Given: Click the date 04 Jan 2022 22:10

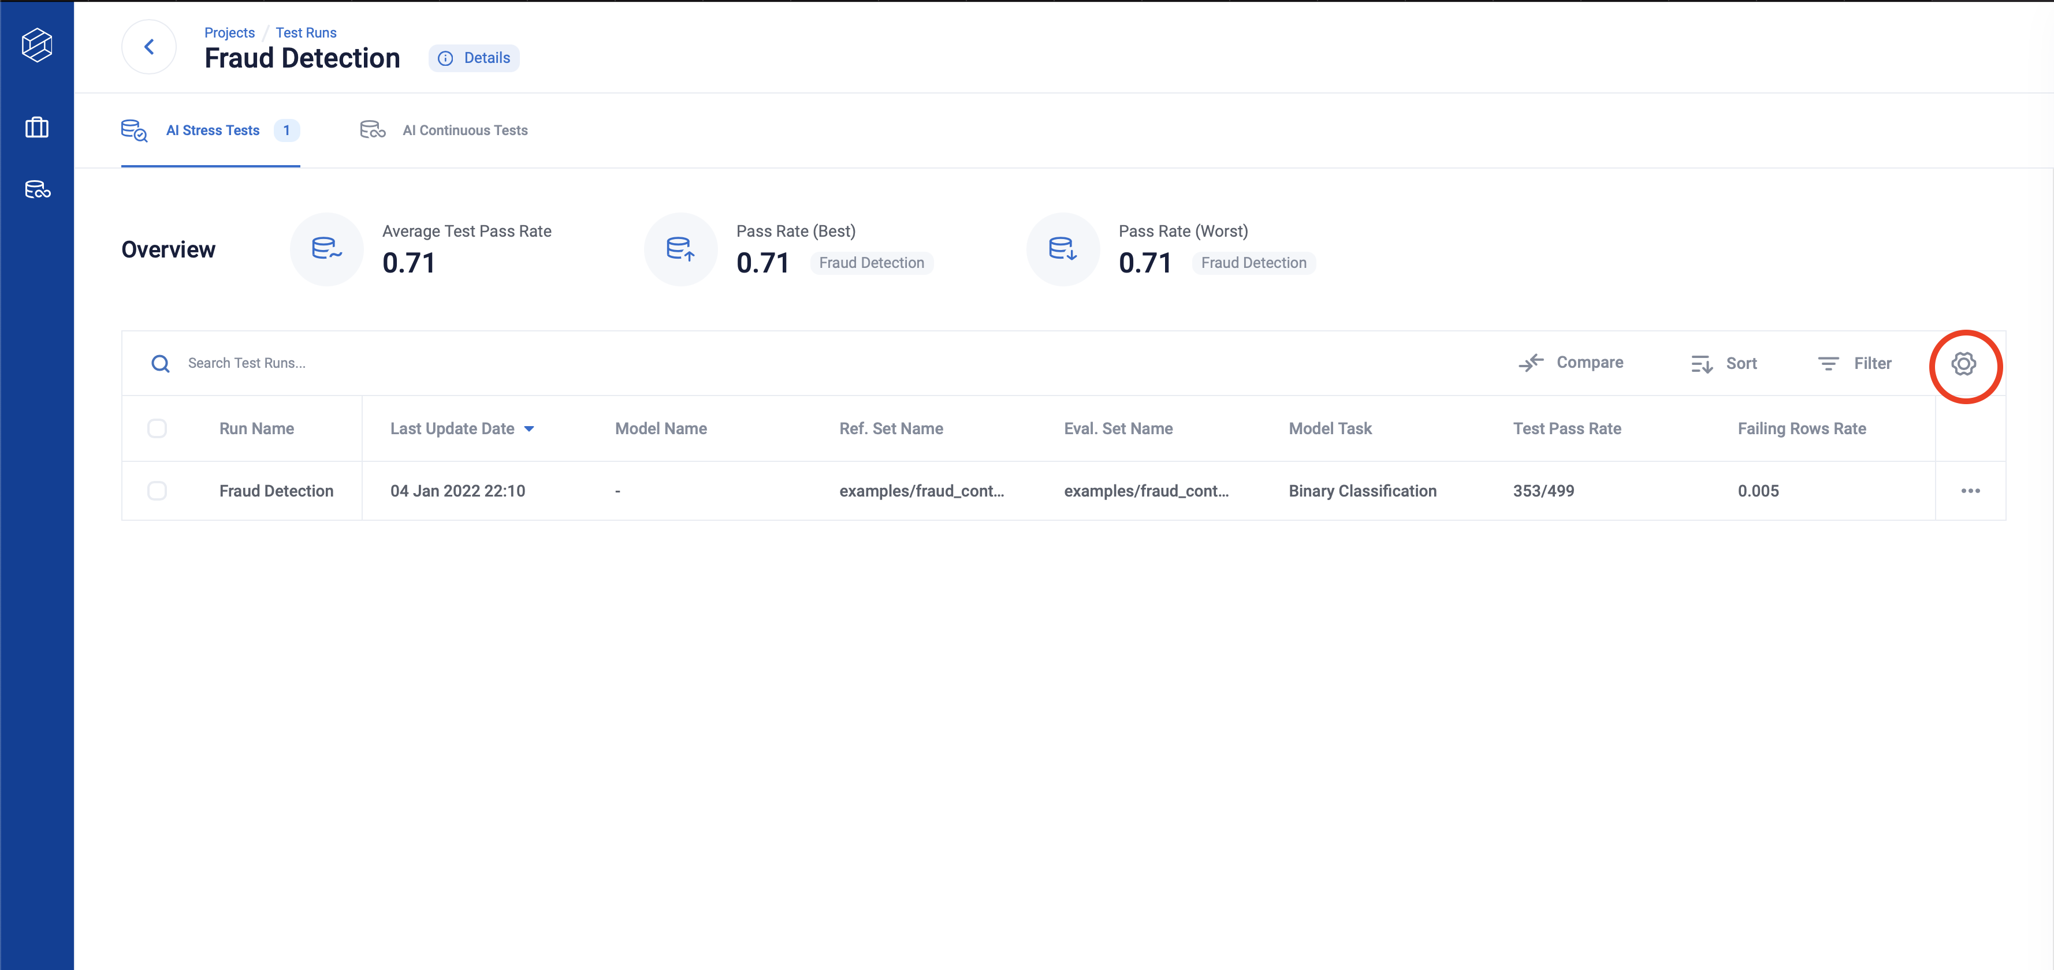Looking at the screenshot, I should pos(457,491).
